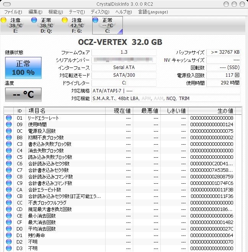
Task: Click raw value 0000000001D74FC6
Action: [x=212, y=183]
